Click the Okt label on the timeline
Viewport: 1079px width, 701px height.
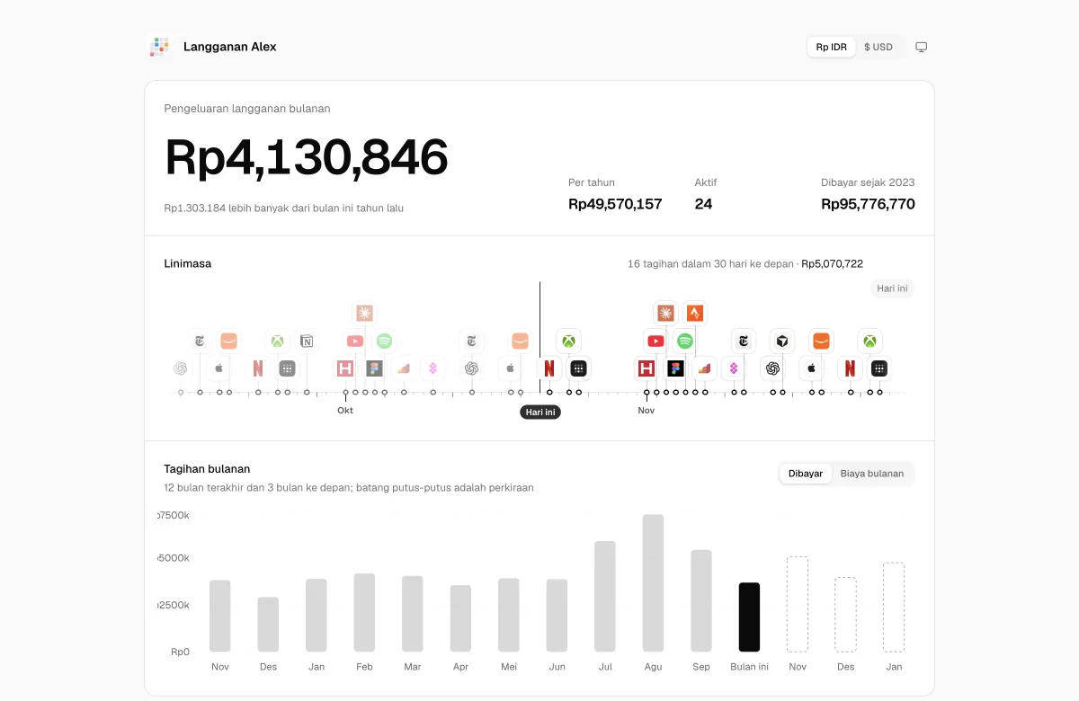click(x=345, y=411)
